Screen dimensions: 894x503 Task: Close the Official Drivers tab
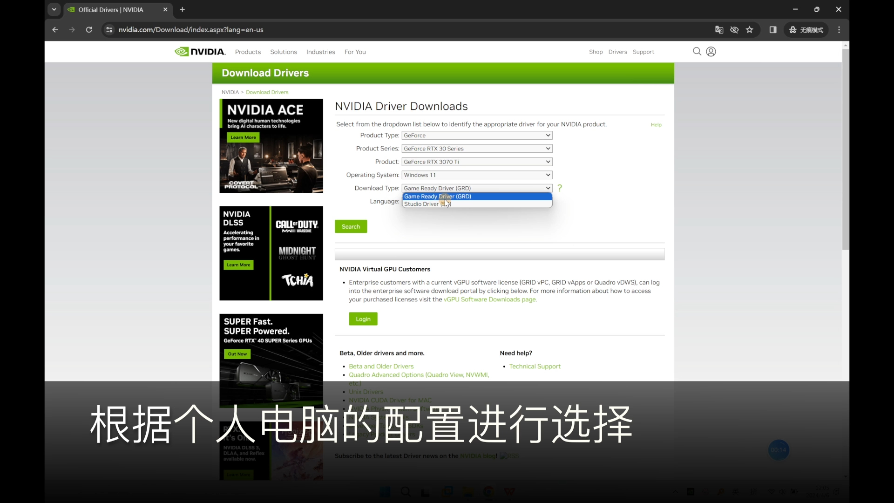pos(165,9)
